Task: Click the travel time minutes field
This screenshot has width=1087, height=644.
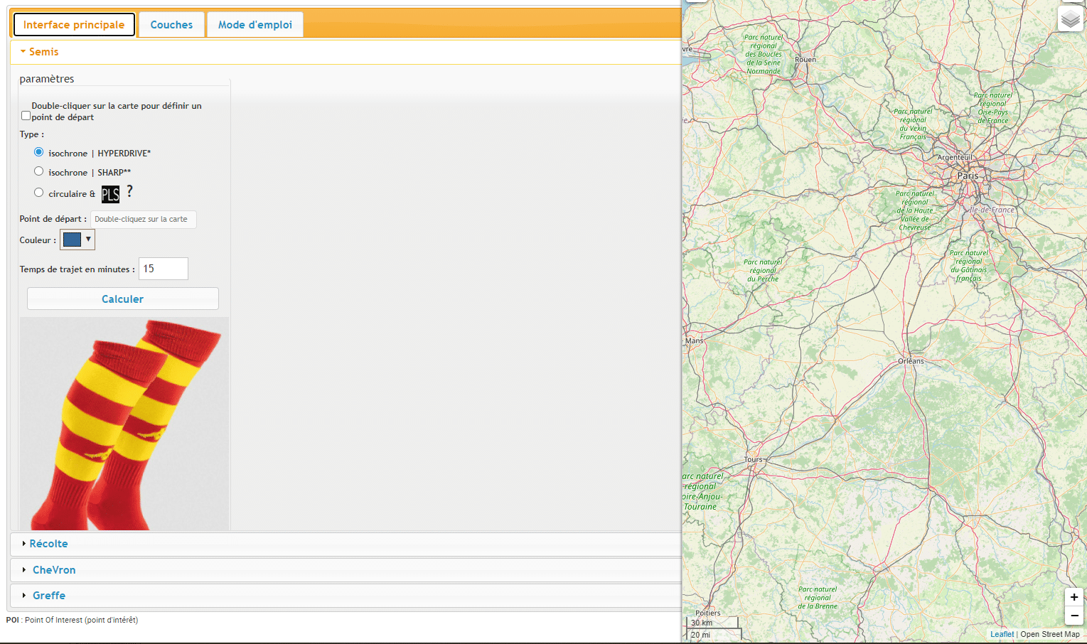Action: pos(163,269)
